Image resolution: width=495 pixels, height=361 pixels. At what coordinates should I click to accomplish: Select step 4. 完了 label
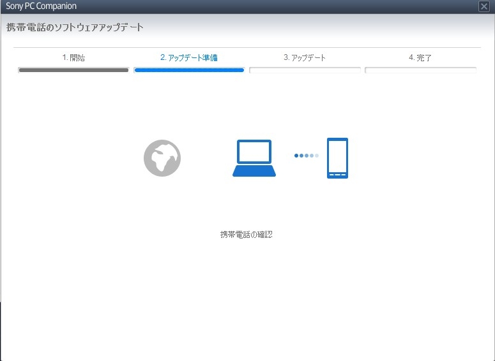pos(420,57)
